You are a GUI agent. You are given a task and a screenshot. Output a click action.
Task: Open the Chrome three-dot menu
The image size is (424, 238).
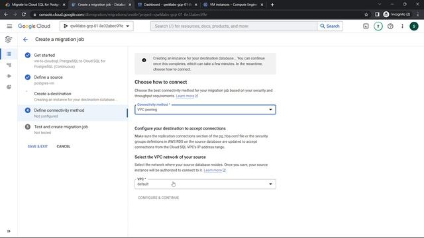(x=418, y=15)
